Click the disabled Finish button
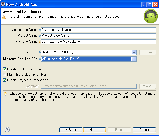Screen dimensions: 159x136 tap(119, 130)
